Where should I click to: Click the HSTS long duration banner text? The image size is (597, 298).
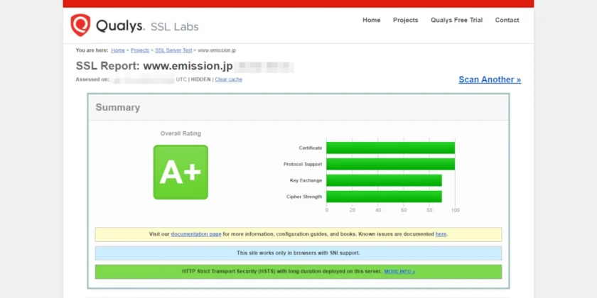point(281,272)
